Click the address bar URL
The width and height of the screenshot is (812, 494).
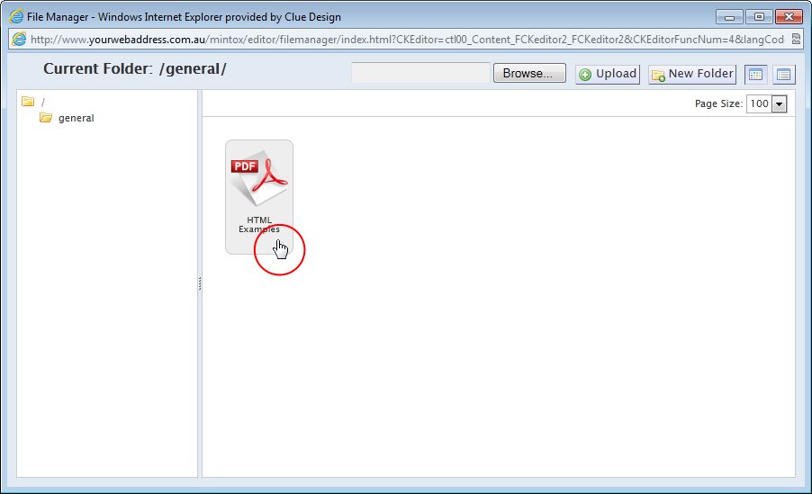pyautogui.click(x=407, y=40)
